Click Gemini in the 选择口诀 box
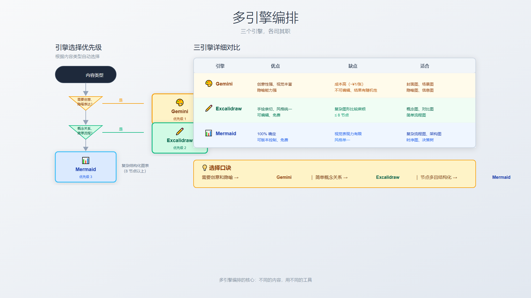This screenshot has width=531, height=298. (x=284, y=177)
